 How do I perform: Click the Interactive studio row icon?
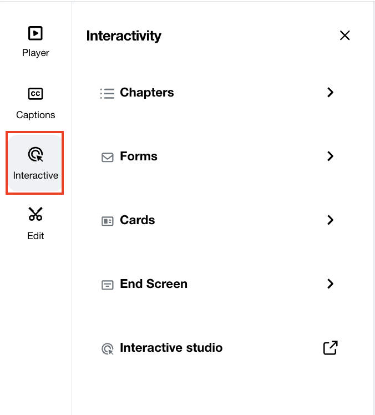tap(107, 348)
